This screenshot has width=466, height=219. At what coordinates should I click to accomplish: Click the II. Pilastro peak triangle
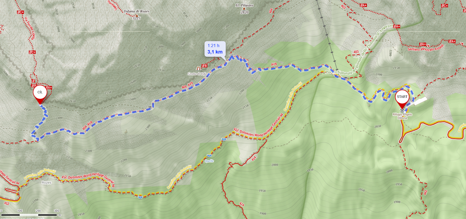pyautogui.click(x=244, y=9)
